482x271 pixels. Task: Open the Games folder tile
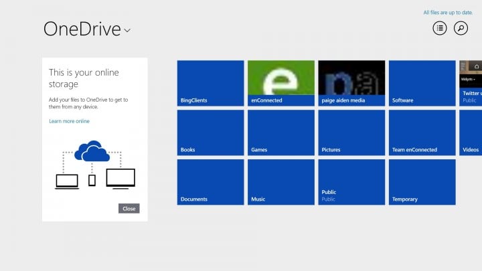tap(281, 132)
